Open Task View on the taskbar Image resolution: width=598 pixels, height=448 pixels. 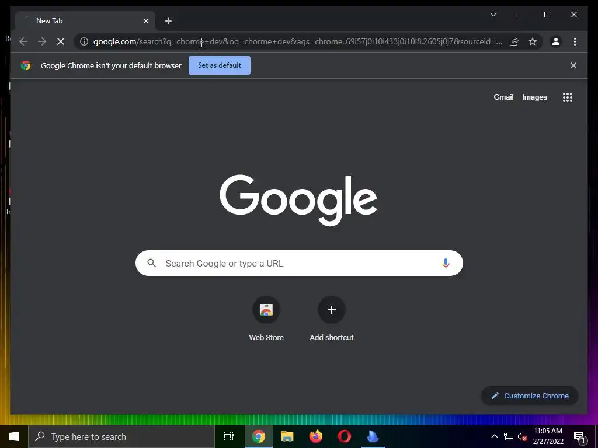229,436
